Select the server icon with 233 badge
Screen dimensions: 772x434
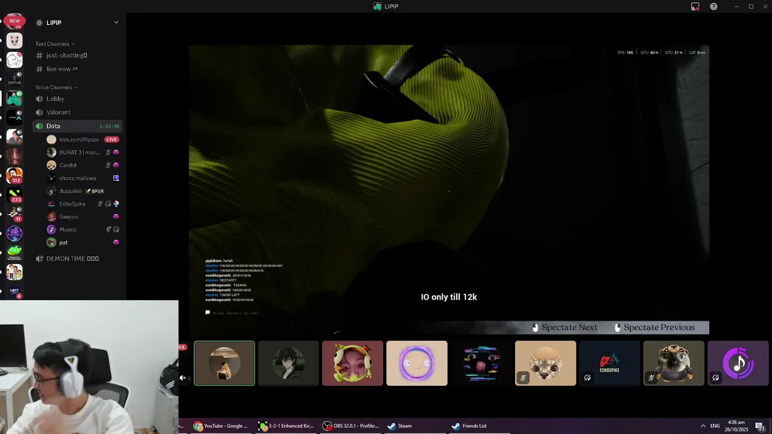pos(14,195)
